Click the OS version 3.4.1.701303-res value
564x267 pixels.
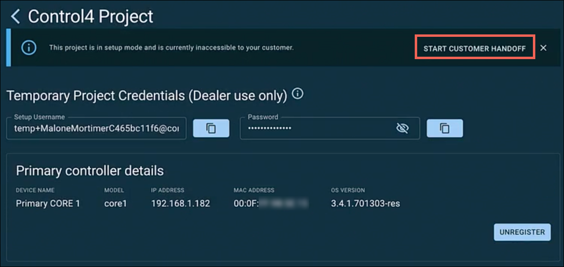pyautogui.click(x=366, y=204)
